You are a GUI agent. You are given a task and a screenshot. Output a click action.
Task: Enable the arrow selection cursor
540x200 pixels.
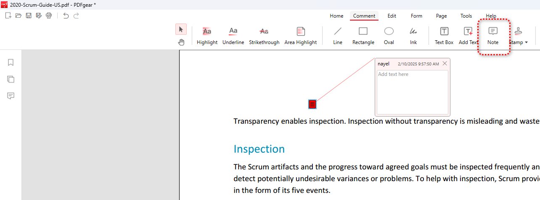click(x=181, y=29)
